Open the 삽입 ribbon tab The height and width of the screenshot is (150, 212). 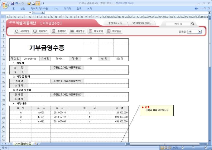pyautogui.click(x=22, y=9)
